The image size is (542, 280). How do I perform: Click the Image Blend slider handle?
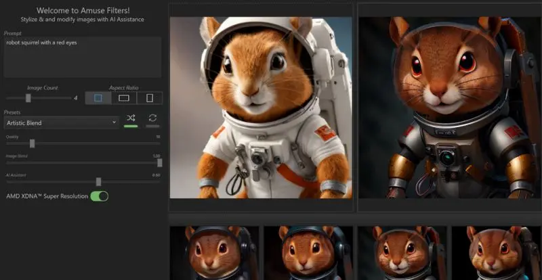[159, 162]
